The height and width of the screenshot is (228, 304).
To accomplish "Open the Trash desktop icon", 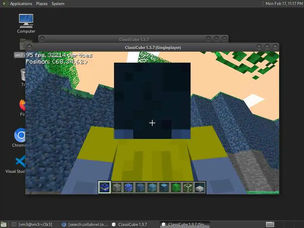I will click(23, 77).
